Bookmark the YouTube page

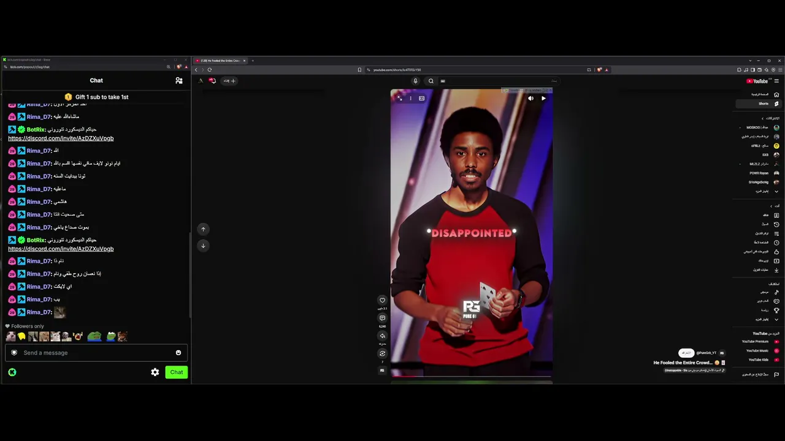pyautogui.click(x=359, y=70)
